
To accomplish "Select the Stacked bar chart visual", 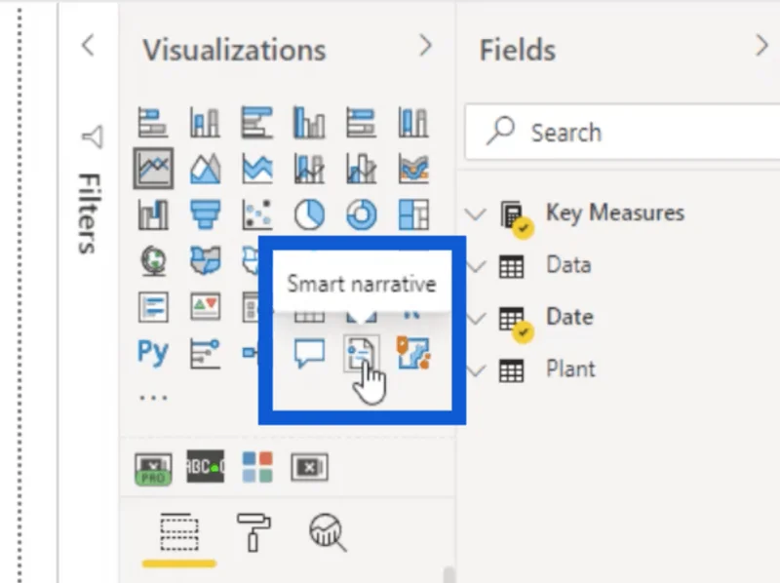I will coord(153,122).
